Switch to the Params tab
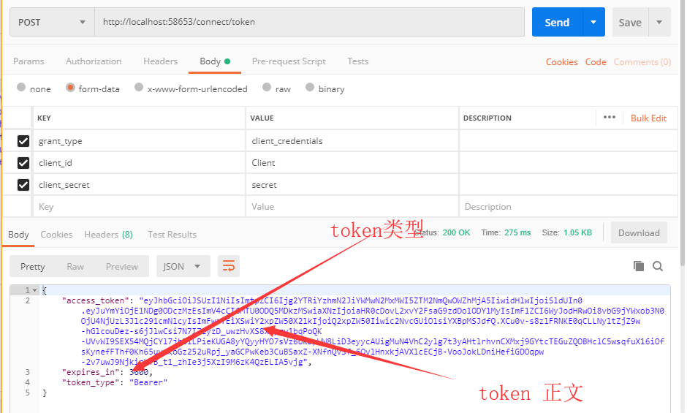 [29, 61]
